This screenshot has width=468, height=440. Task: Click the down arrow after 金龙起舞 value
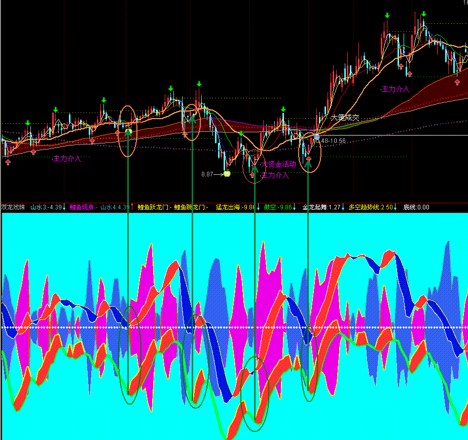click(x=343, y=207)
